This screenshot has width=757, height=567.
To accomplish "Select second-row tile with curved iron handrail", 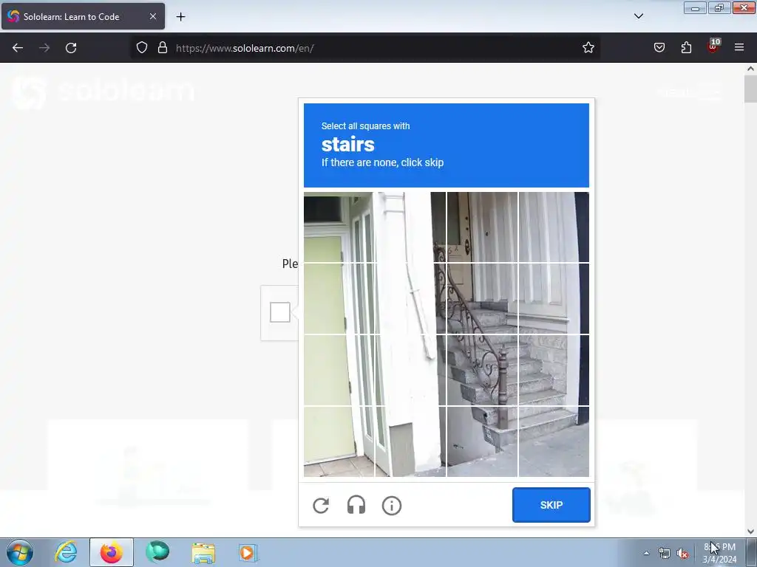I will tap(482, 298).
